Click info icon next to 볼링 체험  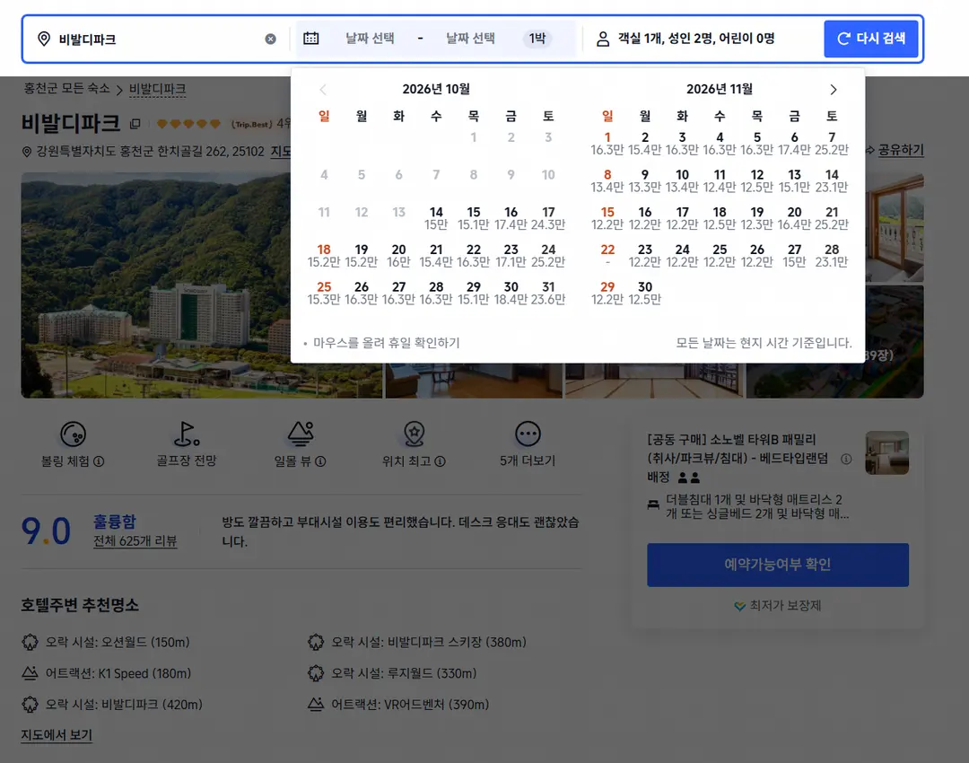(x=99, y=461)
